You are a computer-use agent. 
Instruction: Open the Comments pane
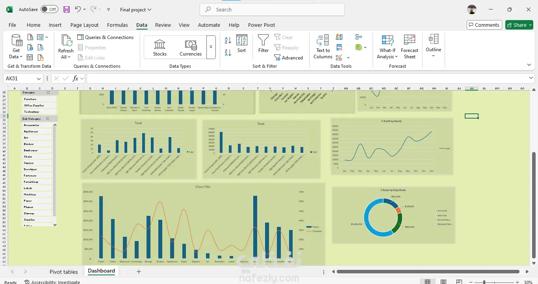[484, 25]
